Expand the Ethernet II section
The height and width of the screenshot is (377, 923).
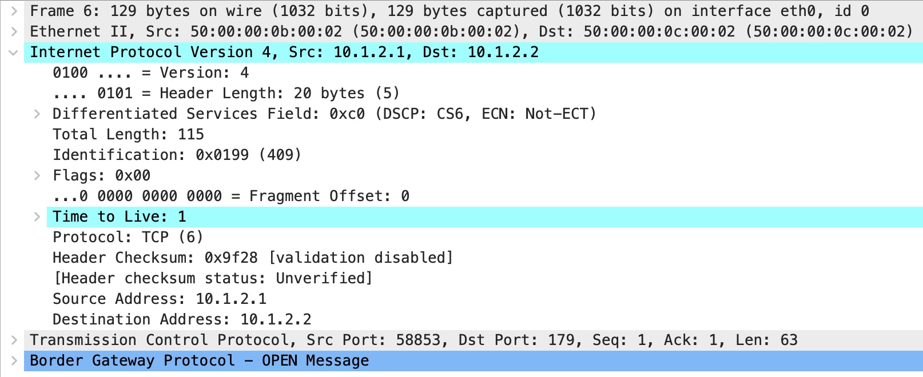tap(14, 31)
